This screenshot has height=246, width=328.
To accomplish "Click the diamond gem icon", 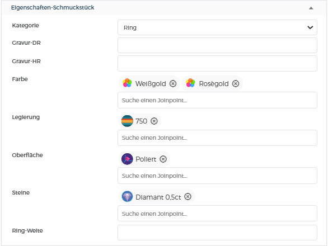I will point(127,197).
